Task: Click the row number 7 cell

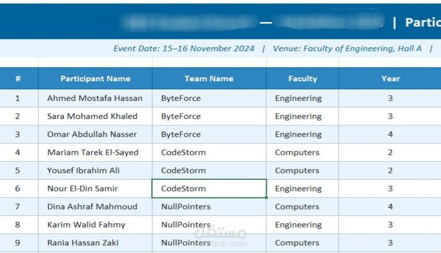Action: click(x=18, y=207)
